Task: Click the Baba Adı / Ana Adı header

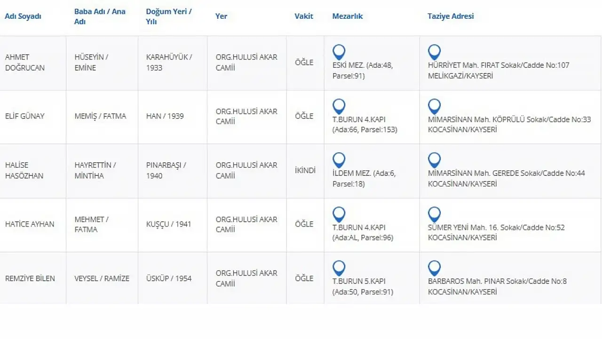Action: 100,16
